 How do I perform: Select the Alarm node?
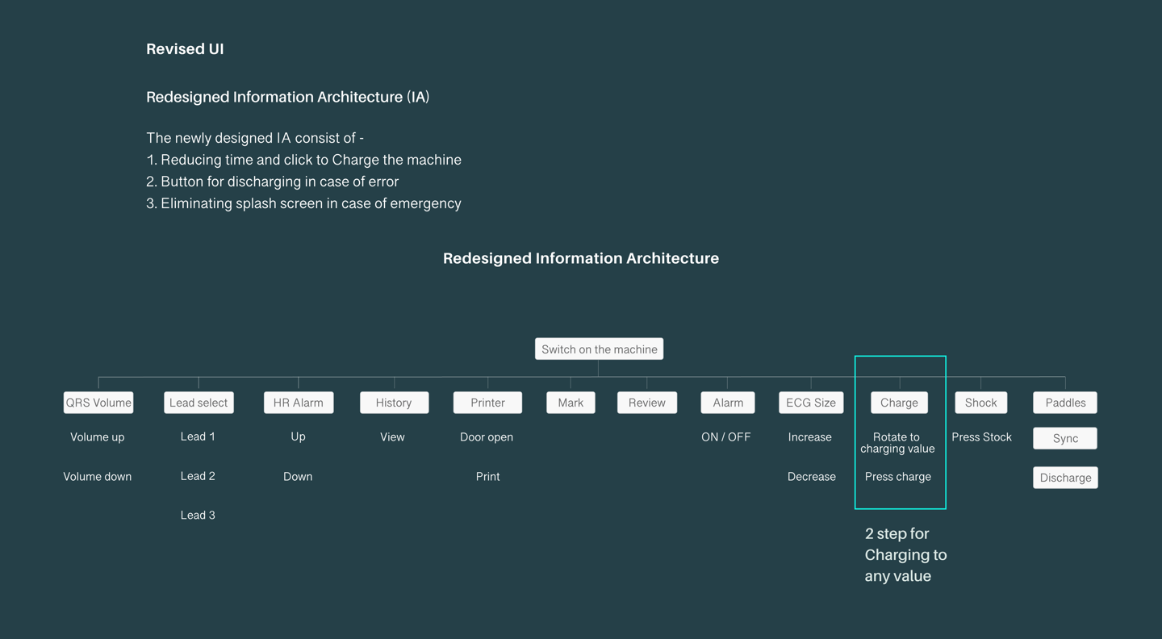coord(728,403)
